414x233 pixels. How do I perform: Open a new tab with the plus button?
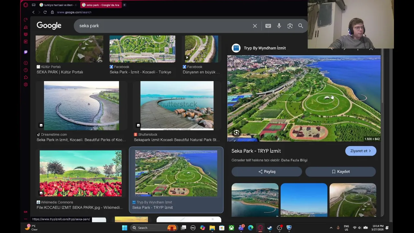pyautogui.click(x=124, y=5)
